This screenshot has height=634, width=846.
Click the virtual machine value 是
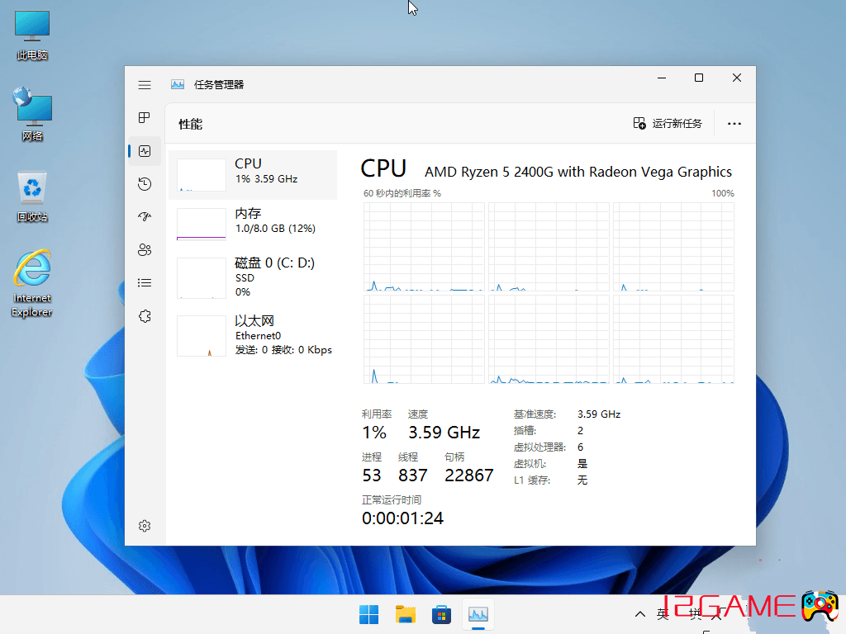tap(582, 464)
